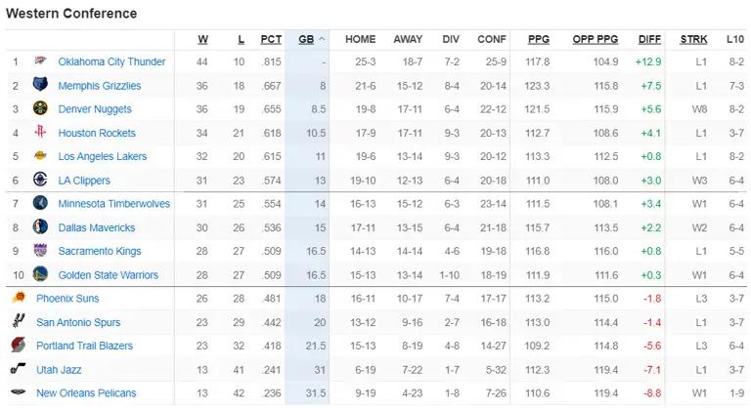Click the Portland Trail Blazers logo icon
751x408 pixels.
coord(19,345)
